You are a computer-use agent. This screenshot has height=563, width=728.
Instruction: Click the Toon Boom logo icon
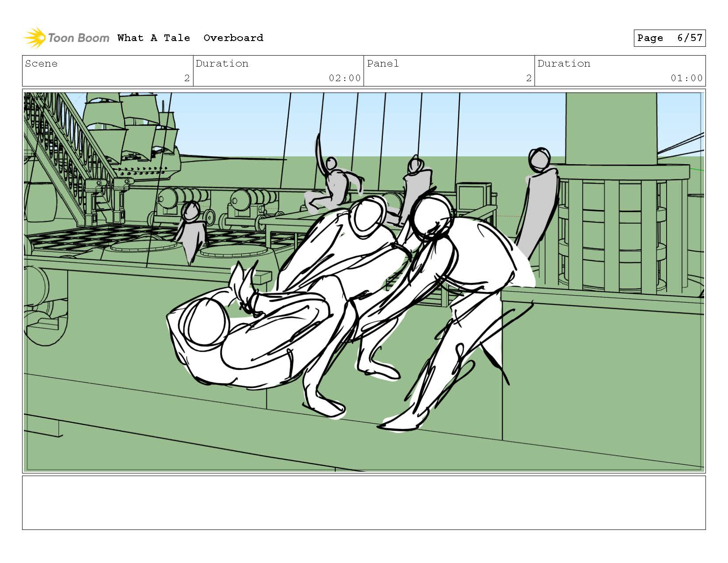click(34, 38)
